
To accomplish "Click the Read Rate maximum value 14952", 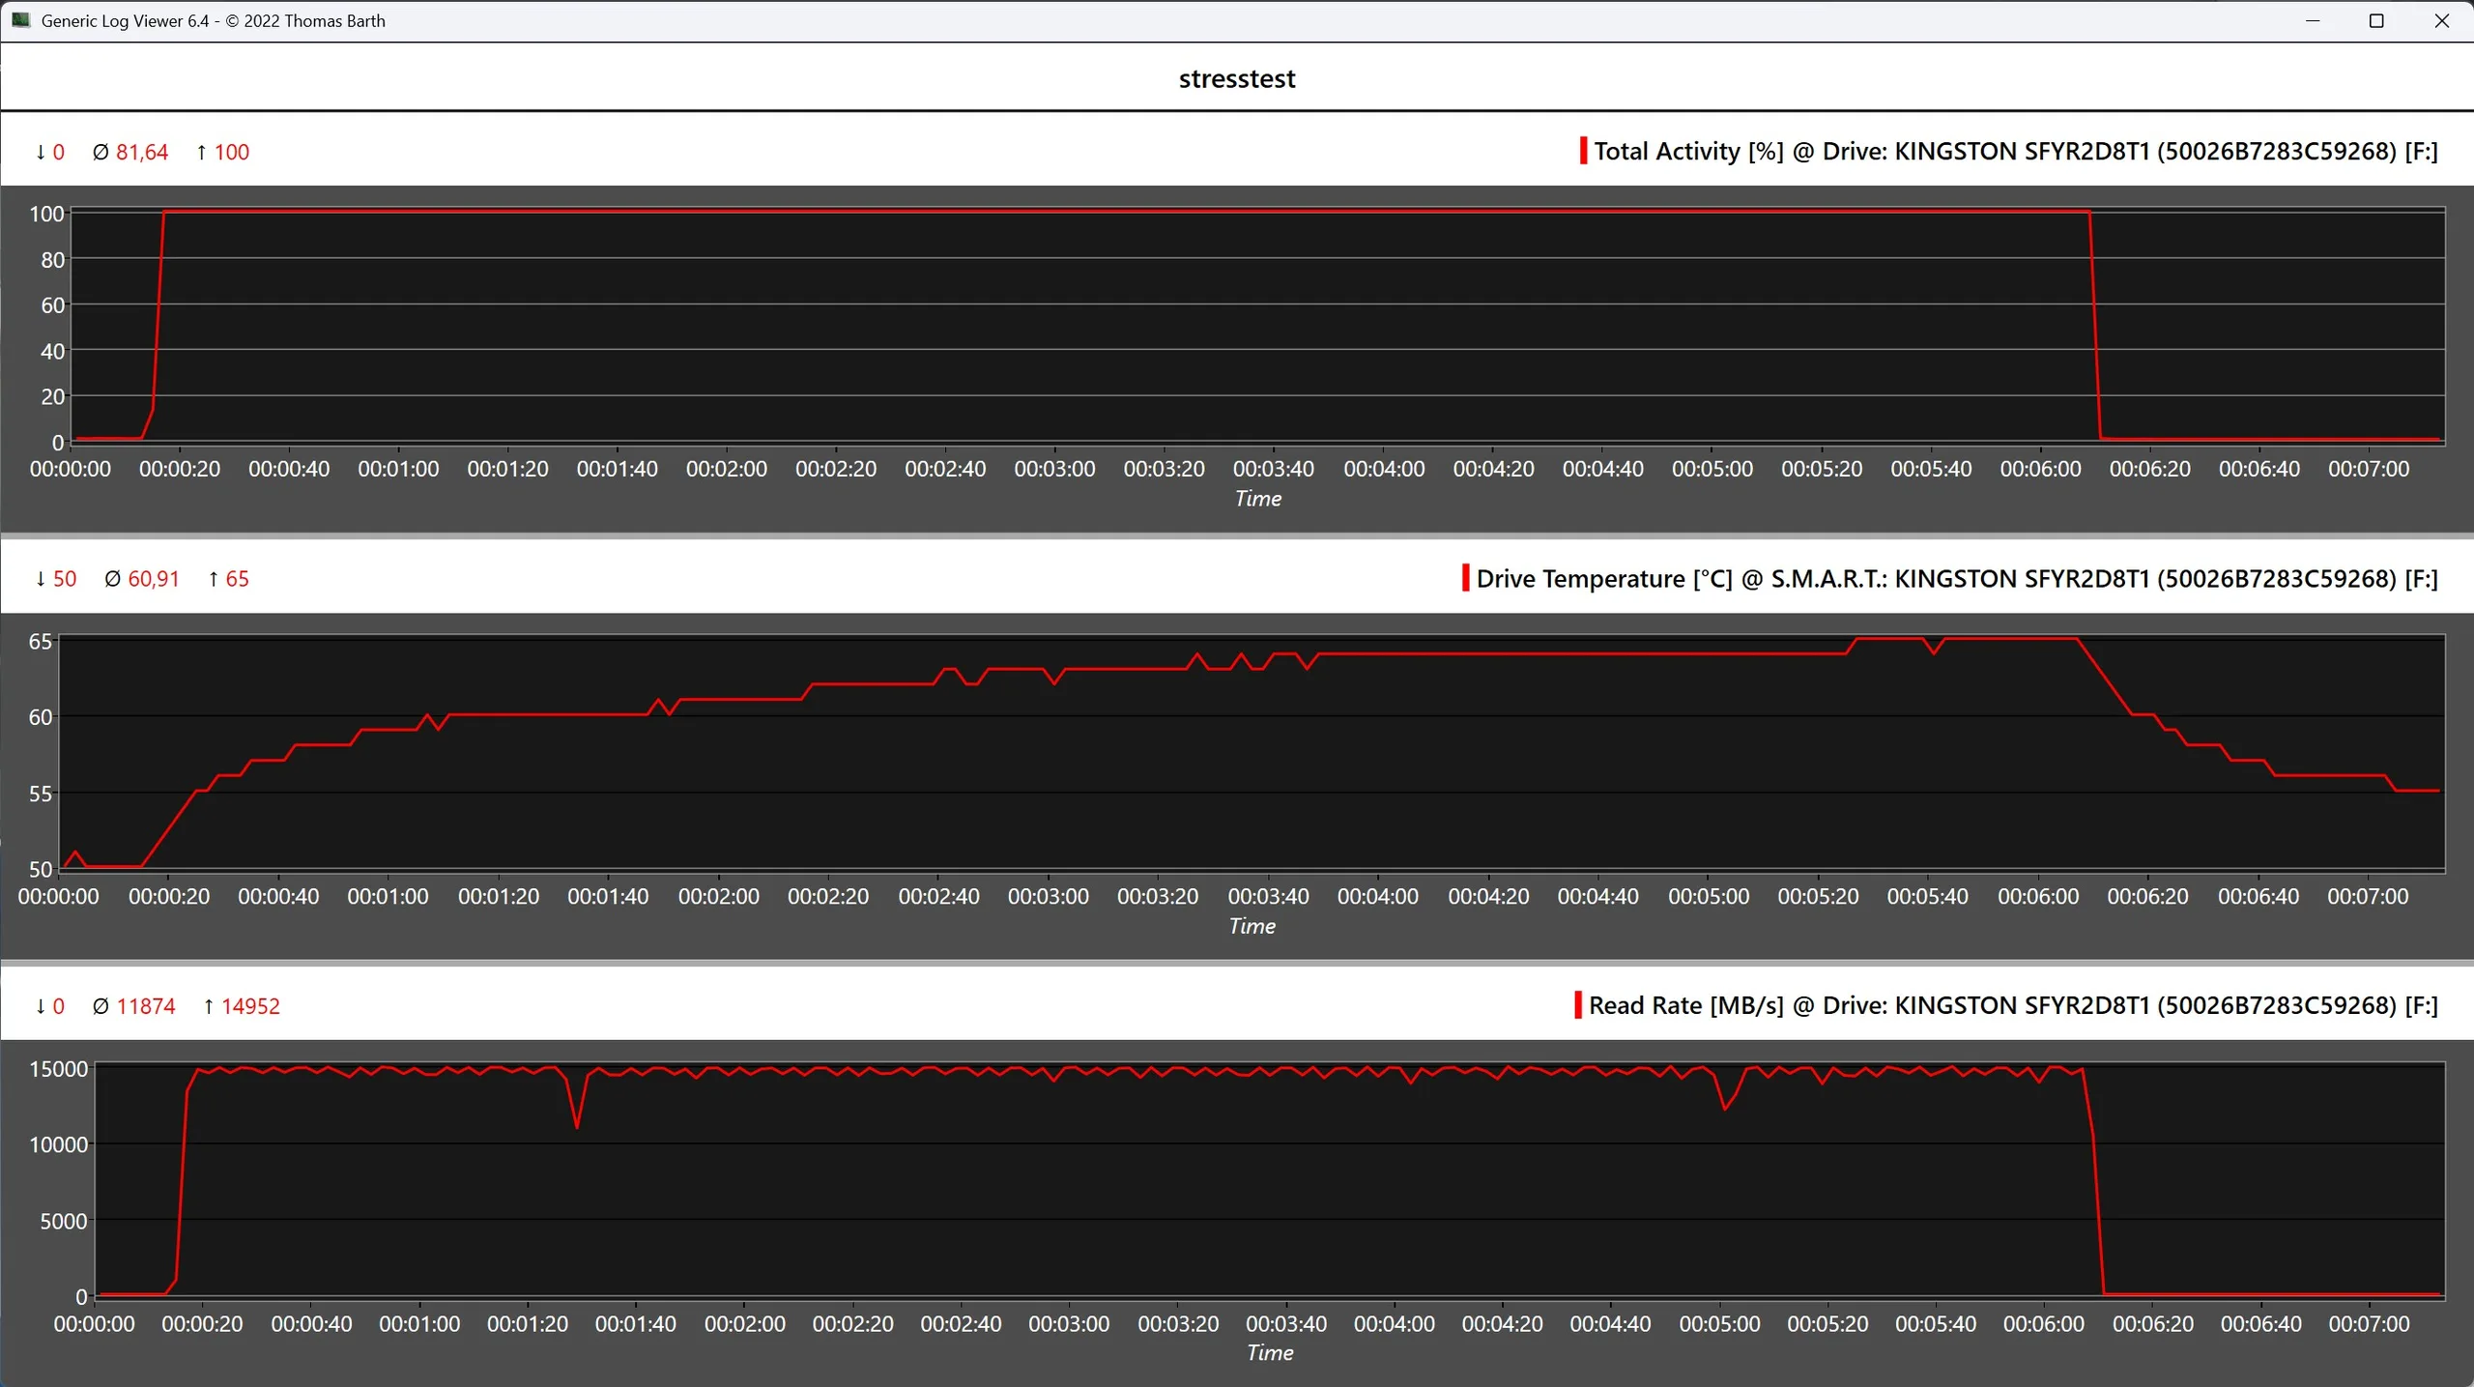I will coord(250,1006).
